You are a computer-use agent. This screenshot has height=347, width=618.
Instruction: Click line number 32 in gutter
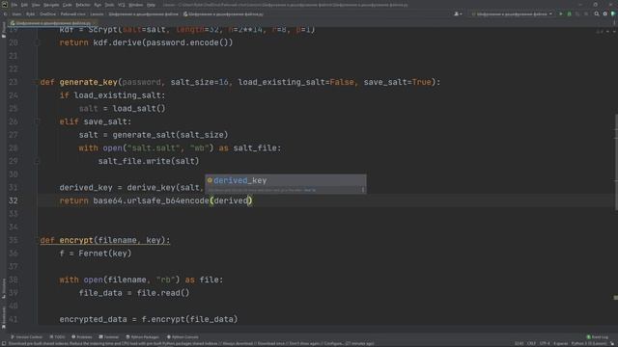coord(13,200)
